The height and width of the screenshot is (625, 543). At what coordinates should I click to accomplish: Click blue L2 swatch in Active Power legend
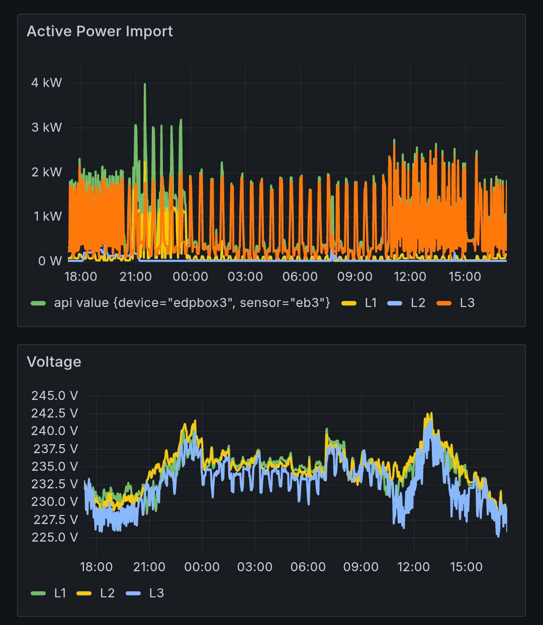click(x=395, y=303)
